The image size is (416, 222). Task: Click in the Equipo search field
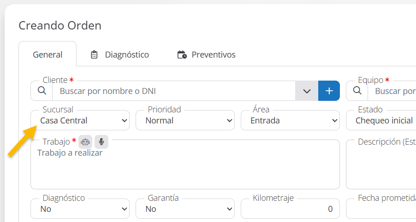394,91
